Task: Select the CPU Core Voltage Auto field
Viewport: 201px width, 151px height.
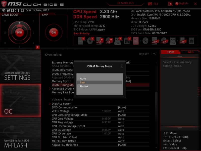Action: (121, 119)
